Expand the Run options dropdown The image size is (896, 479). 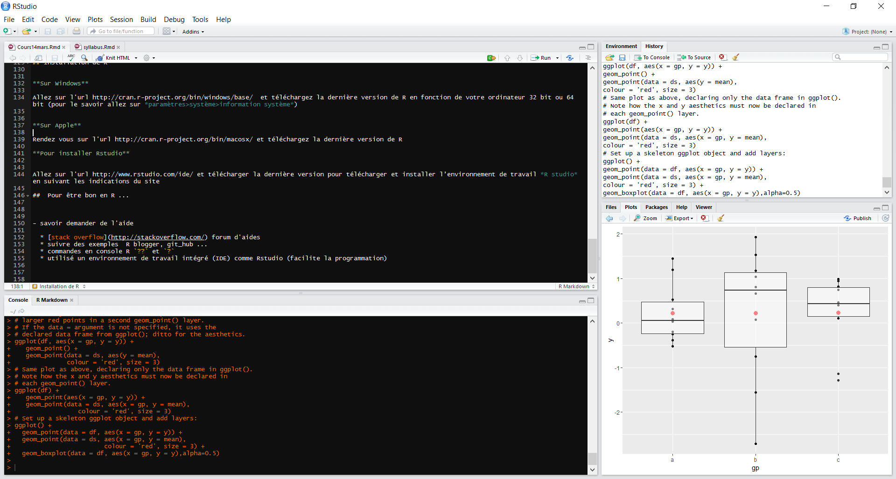[x=558, y=58]
